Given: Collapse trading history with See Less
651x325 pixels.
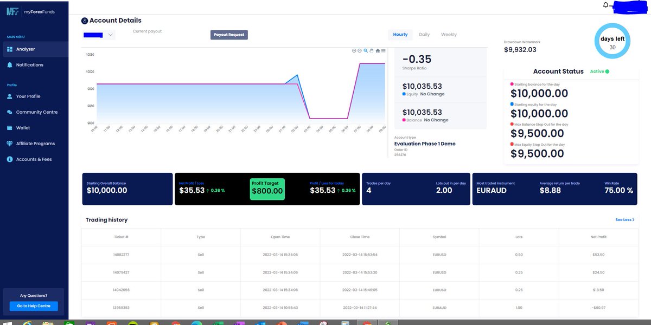Looking at the screenshot, I should tap(624, 220).
